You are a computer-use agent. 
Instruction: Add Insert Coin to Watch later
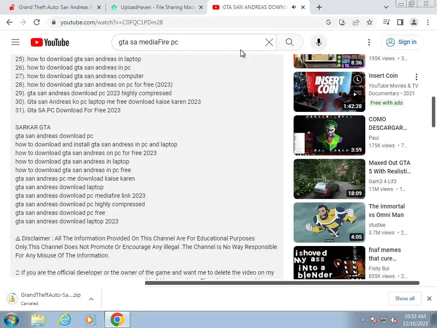click(x=358, y=79)
